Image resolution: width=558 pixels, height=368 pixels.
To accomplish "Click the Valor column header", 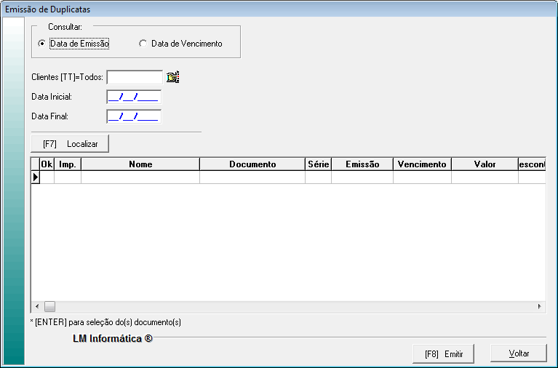I will (485, 164).
